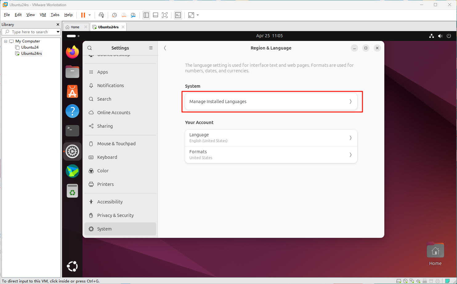Open Mouse & Touchpad settings

tap(120, 144)
